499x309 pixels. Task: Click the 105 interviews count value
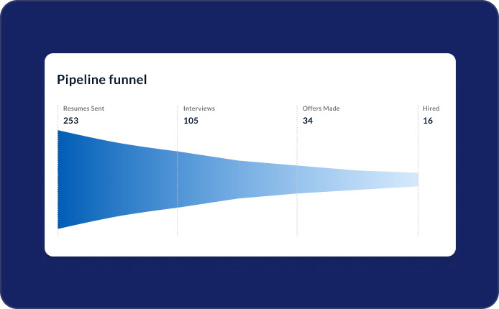tap(191, 121)
